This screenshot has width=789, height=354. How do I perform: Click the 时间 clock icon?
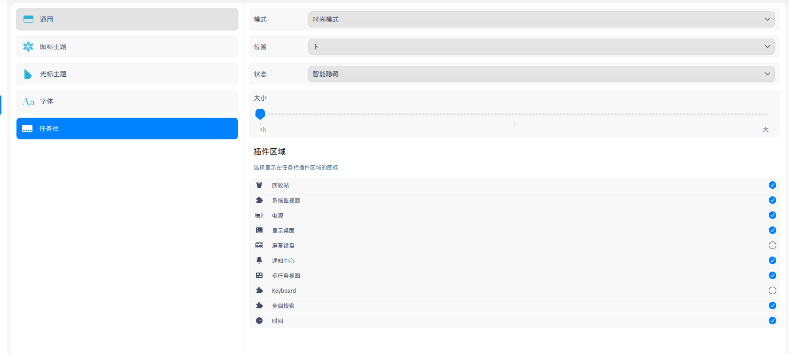(x=259, y=321)
